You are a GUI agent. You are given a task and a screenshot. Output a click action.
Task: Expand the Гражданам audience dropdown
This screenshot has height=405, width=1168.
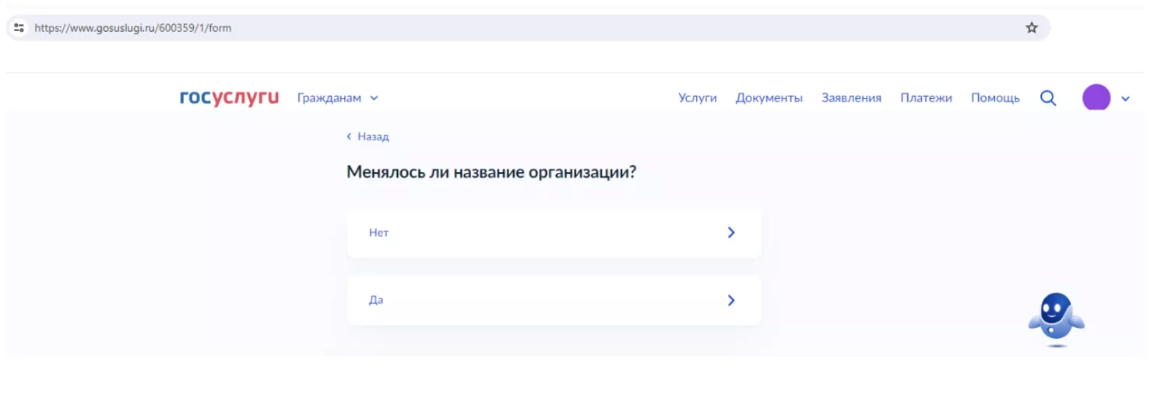click(x=337, y=98)
